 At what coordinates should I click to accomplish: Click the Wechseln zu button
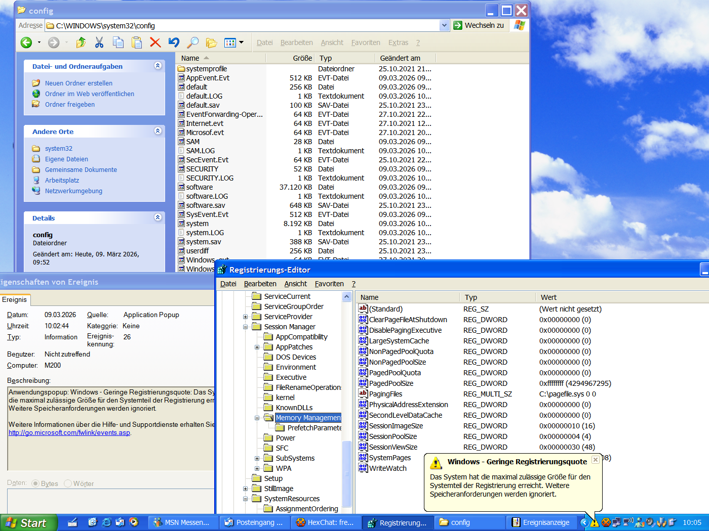click(479, 25)
